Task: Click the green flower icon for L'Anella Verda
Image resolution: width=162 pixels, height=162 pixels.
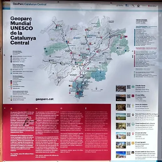Action: 133,86
